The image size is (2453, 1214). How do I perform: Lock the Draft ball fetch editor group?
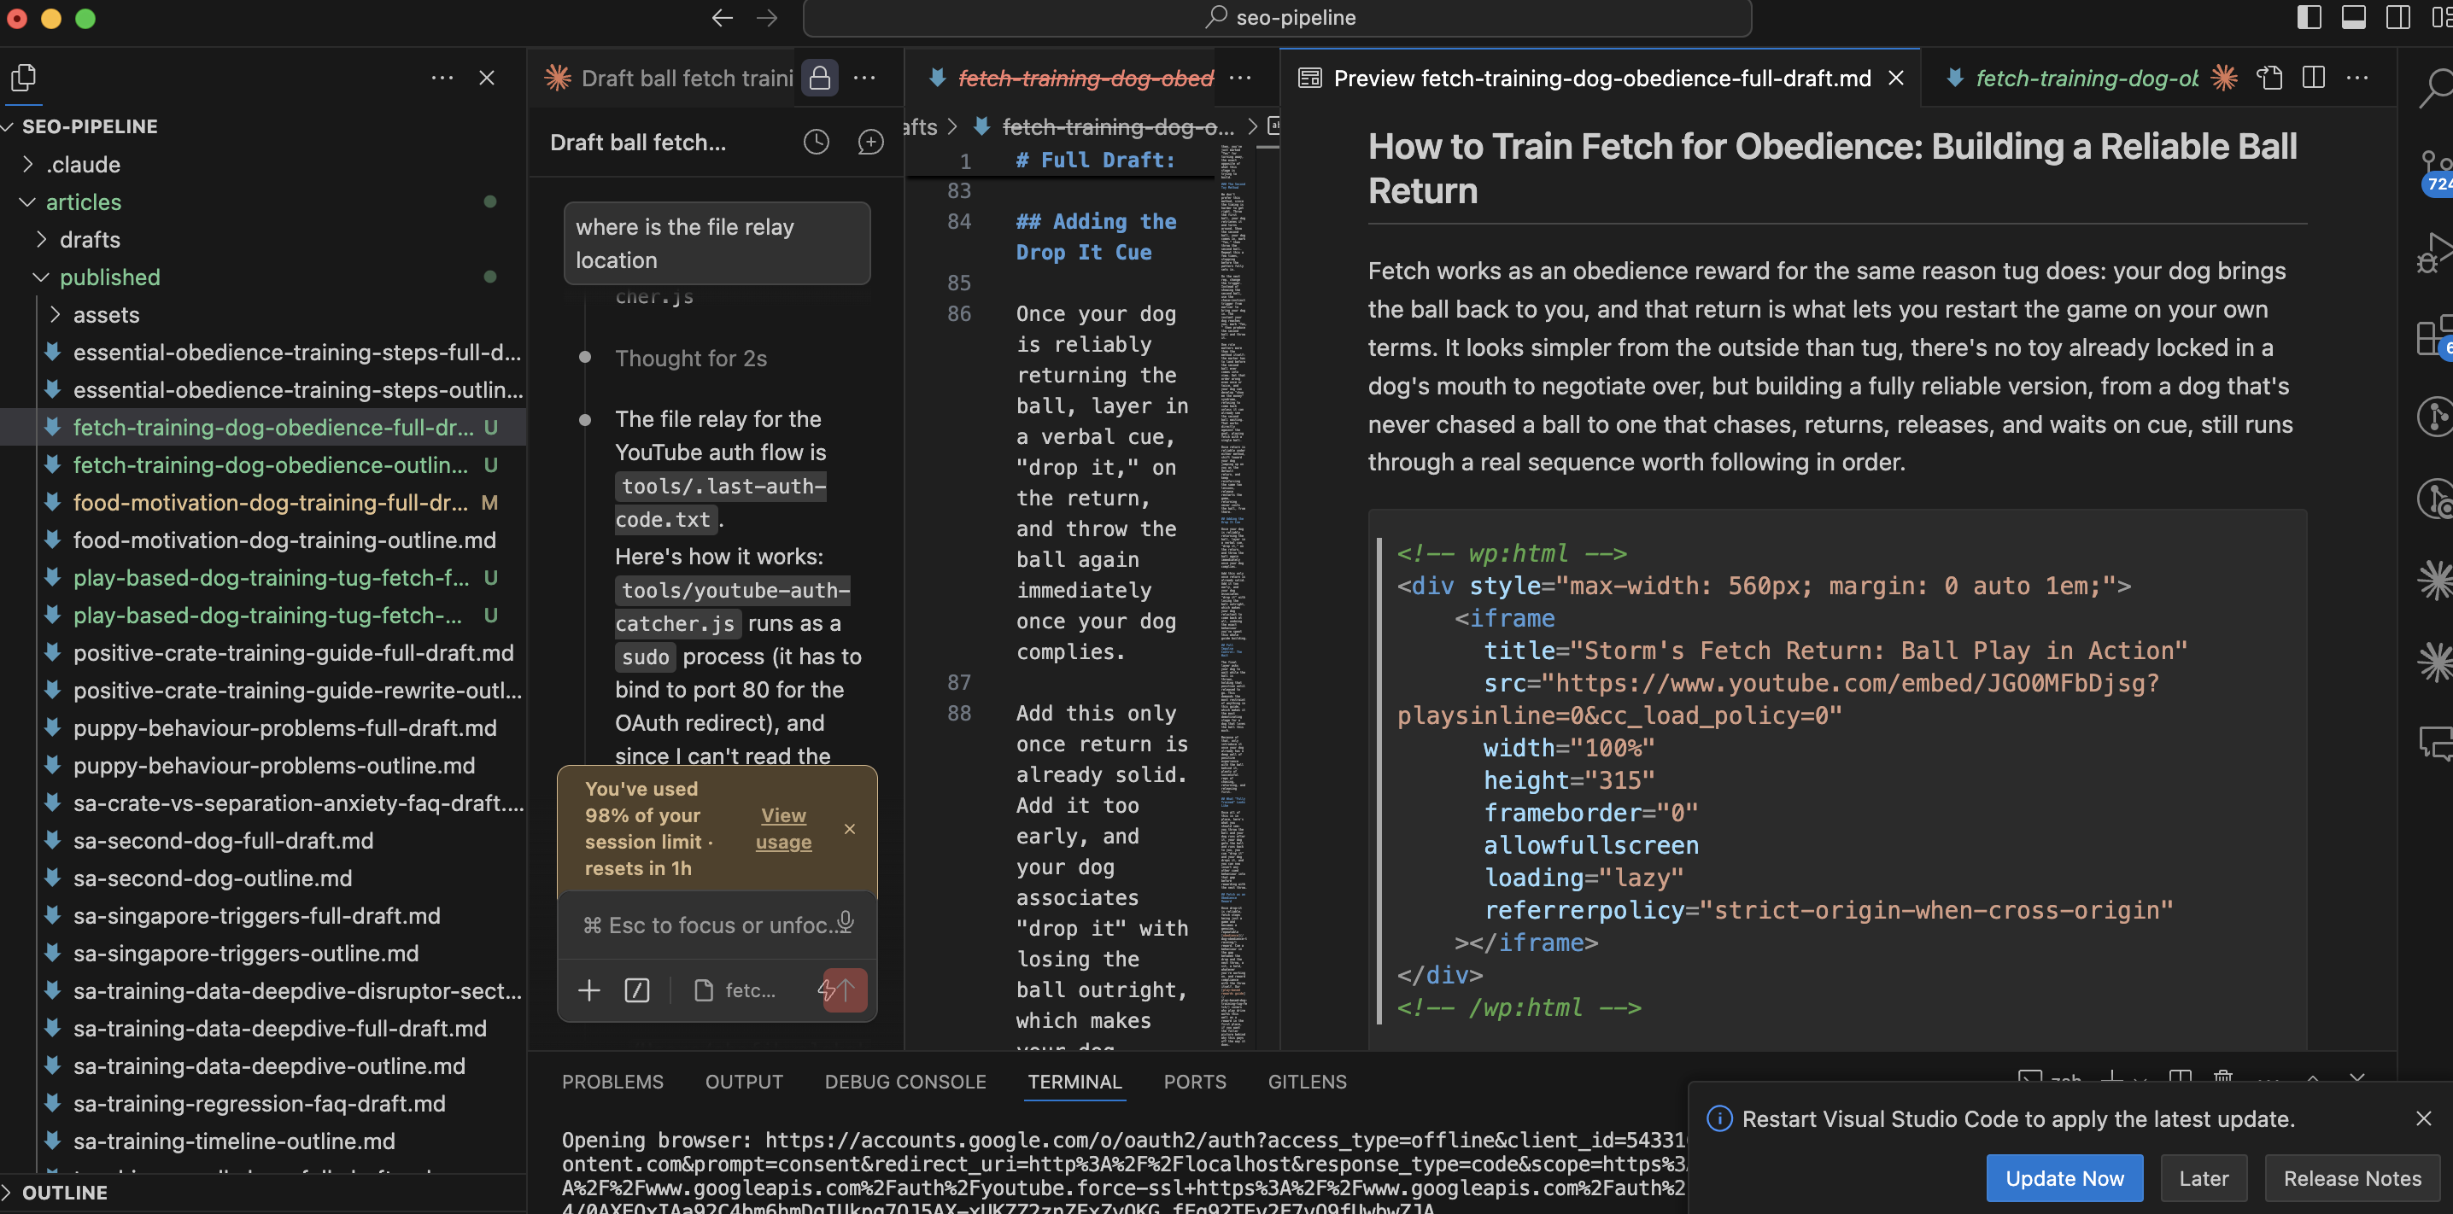point(820,78)
